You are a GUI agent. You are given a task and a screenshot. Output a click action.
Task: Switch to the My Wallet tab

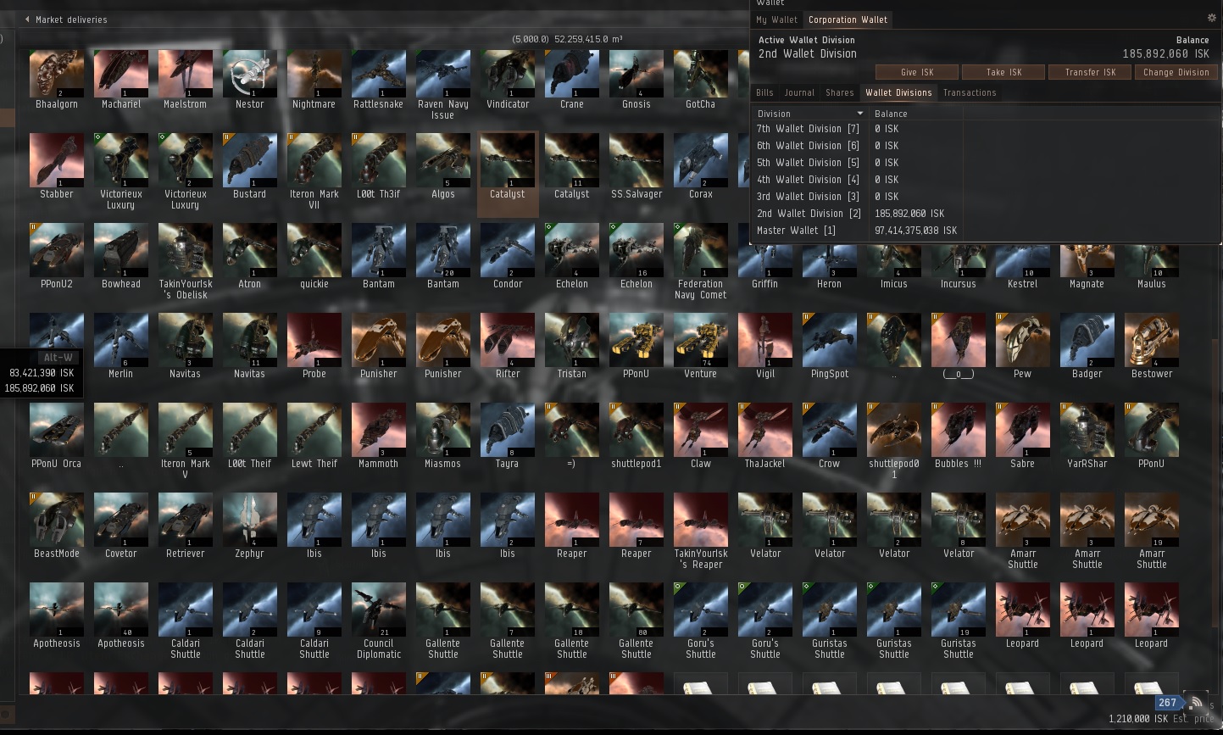coord(776,19)
